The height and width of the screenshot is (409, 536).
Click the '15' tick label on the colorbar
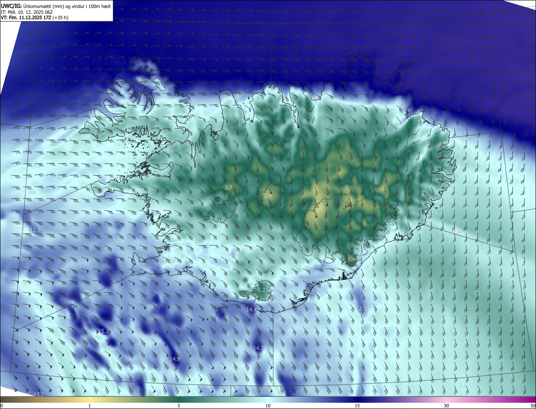[357, 406]
